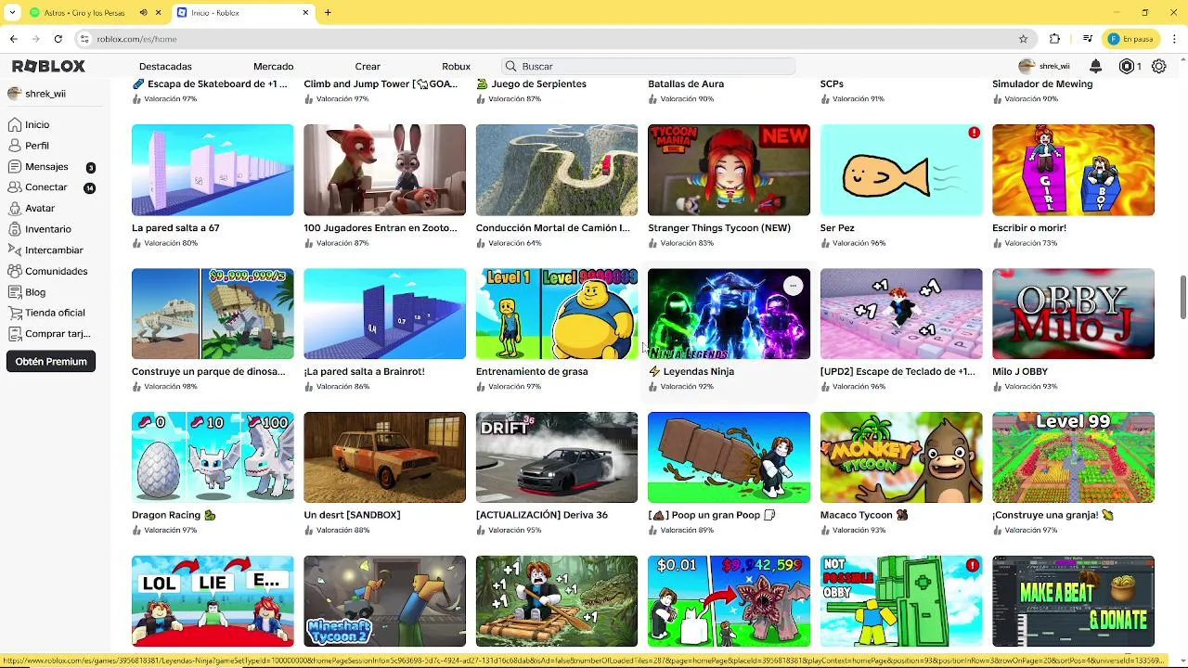Open Entrenamiento de grasa thumbnail

557,314
